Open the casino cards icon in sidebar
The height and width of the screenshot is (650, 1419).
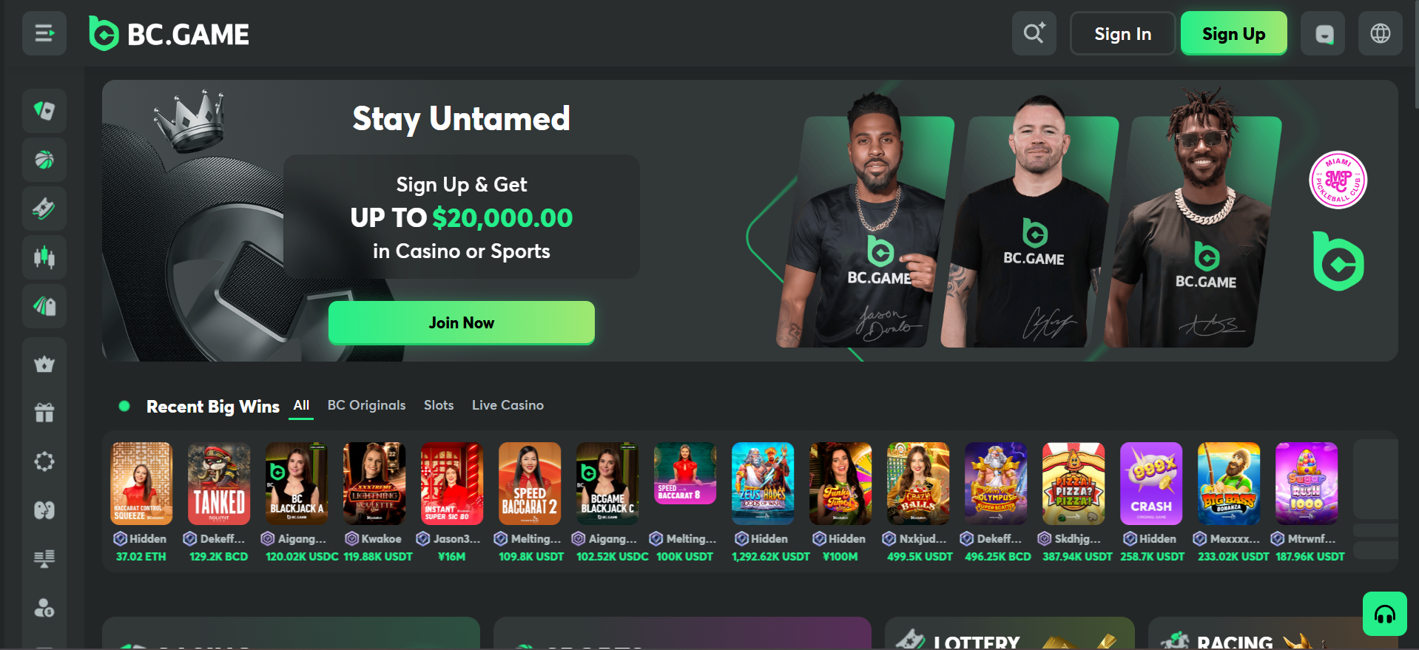point(44,111)
